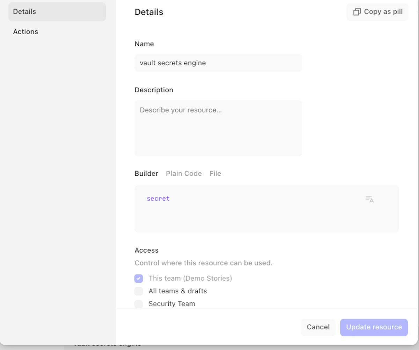Click the Name field label

[x=144, y=44]
